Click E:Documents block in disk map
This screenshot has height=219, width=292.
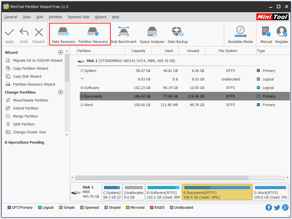click(x=217, y=192)
